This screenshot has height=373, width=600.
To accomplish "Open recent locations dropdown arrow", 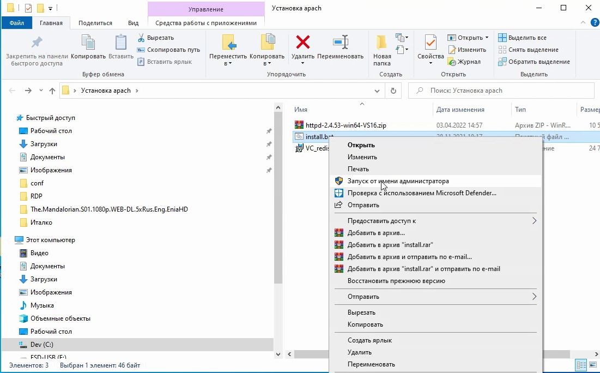I will pyautogui.click(x=41, y=91).
